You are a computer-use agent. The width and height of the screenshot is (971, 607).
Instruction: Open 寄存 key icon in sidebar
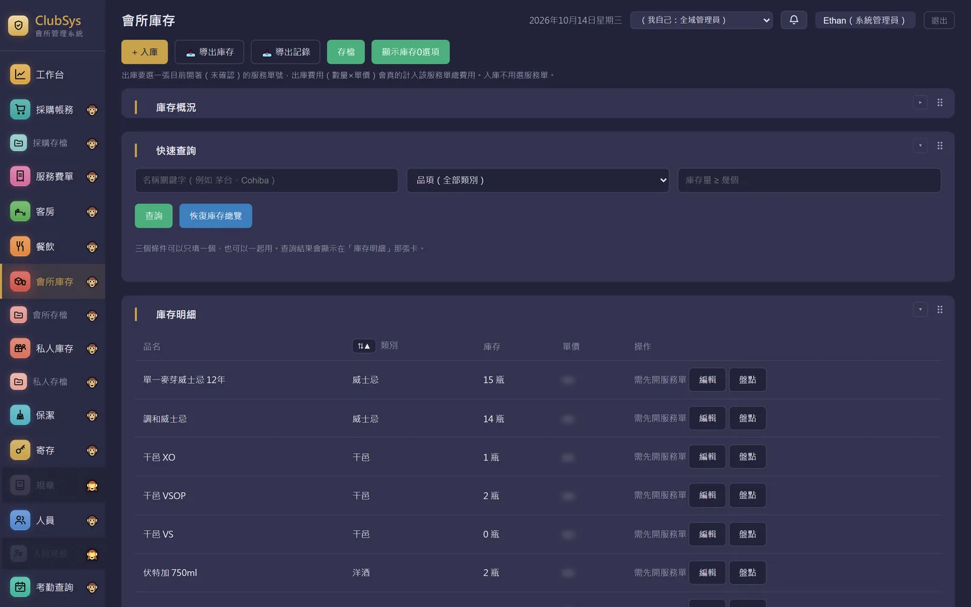coord(20,450)
